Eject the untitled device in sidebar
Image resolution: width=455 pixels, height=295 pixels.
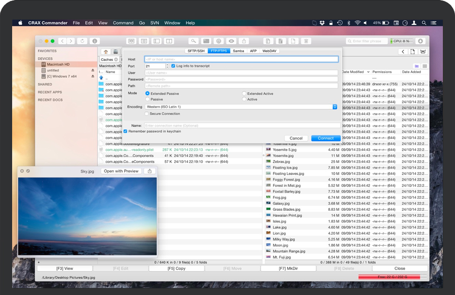[92, 70]
